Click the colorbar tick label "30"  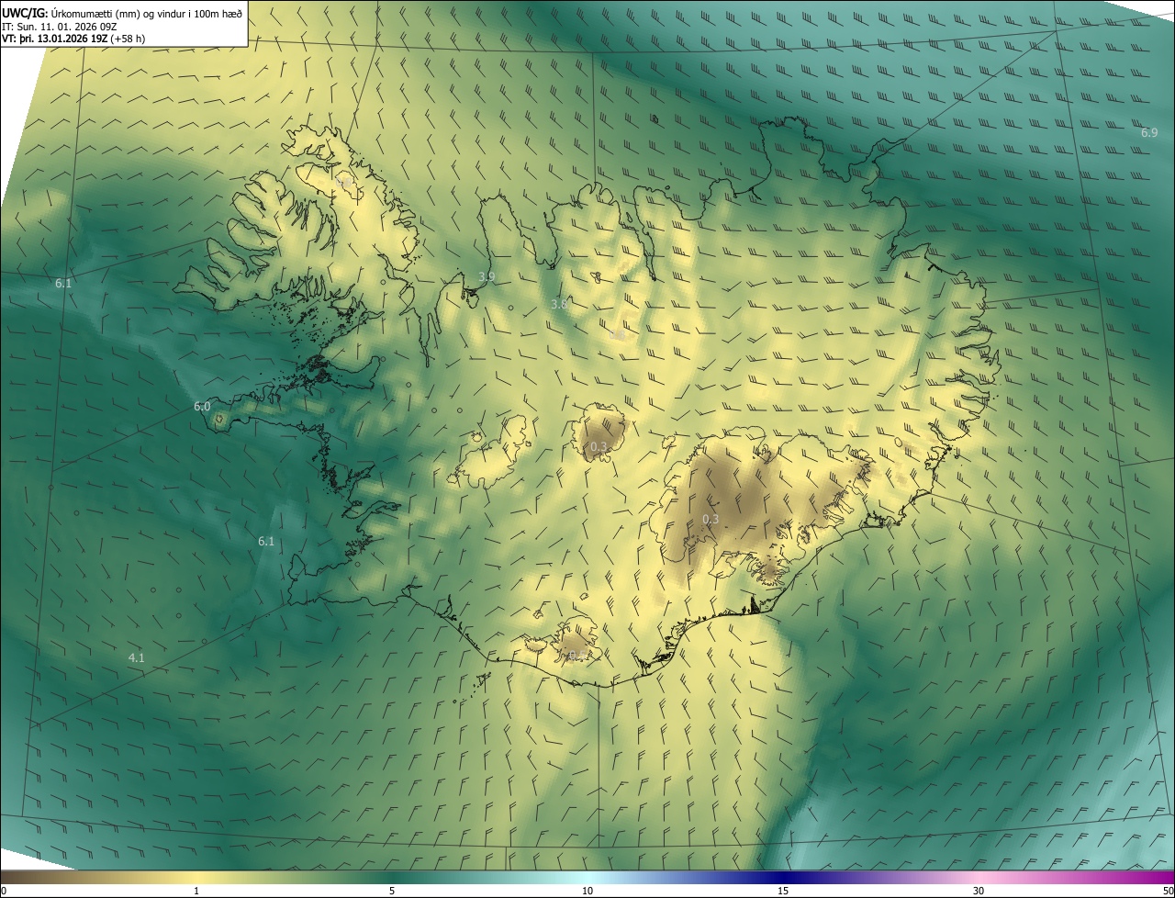click(979, 891)
